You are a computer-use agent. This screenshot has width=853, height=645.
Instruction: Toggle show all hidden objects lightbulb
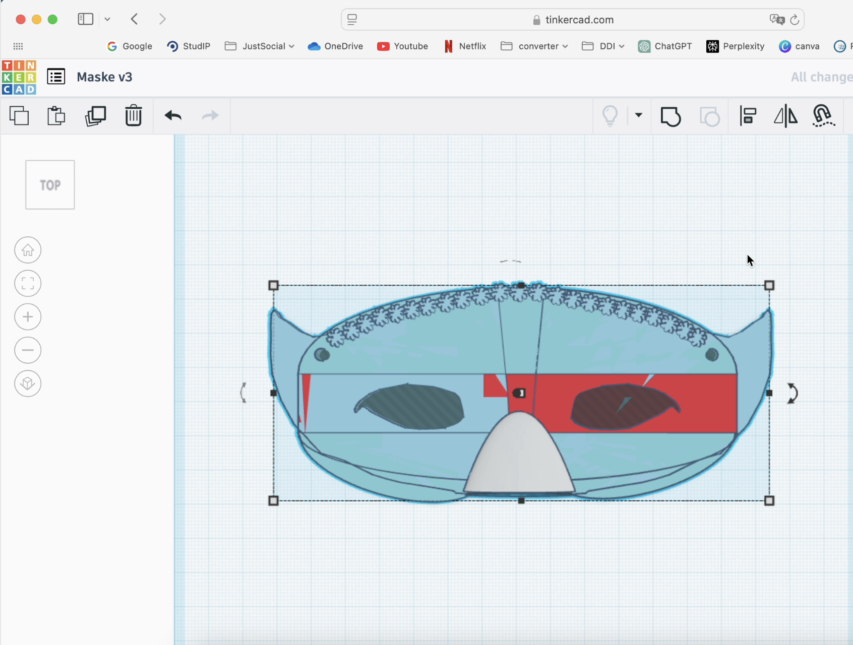(610, 115)
